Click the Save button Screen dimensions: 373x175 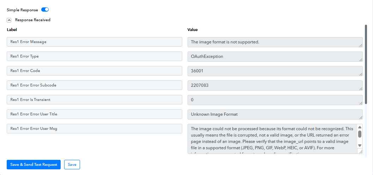(x=72, y=165)
